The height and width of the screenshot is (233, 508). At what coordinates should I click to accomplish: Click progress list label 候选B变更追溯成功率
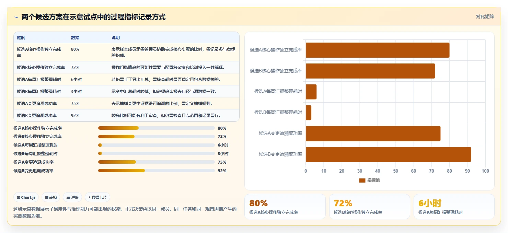[x=33, y=171]
